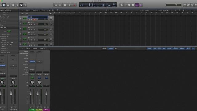Toggle Output channel strip filter button
The width and height of the screenshot is (197, 111).
pos(175,49)
